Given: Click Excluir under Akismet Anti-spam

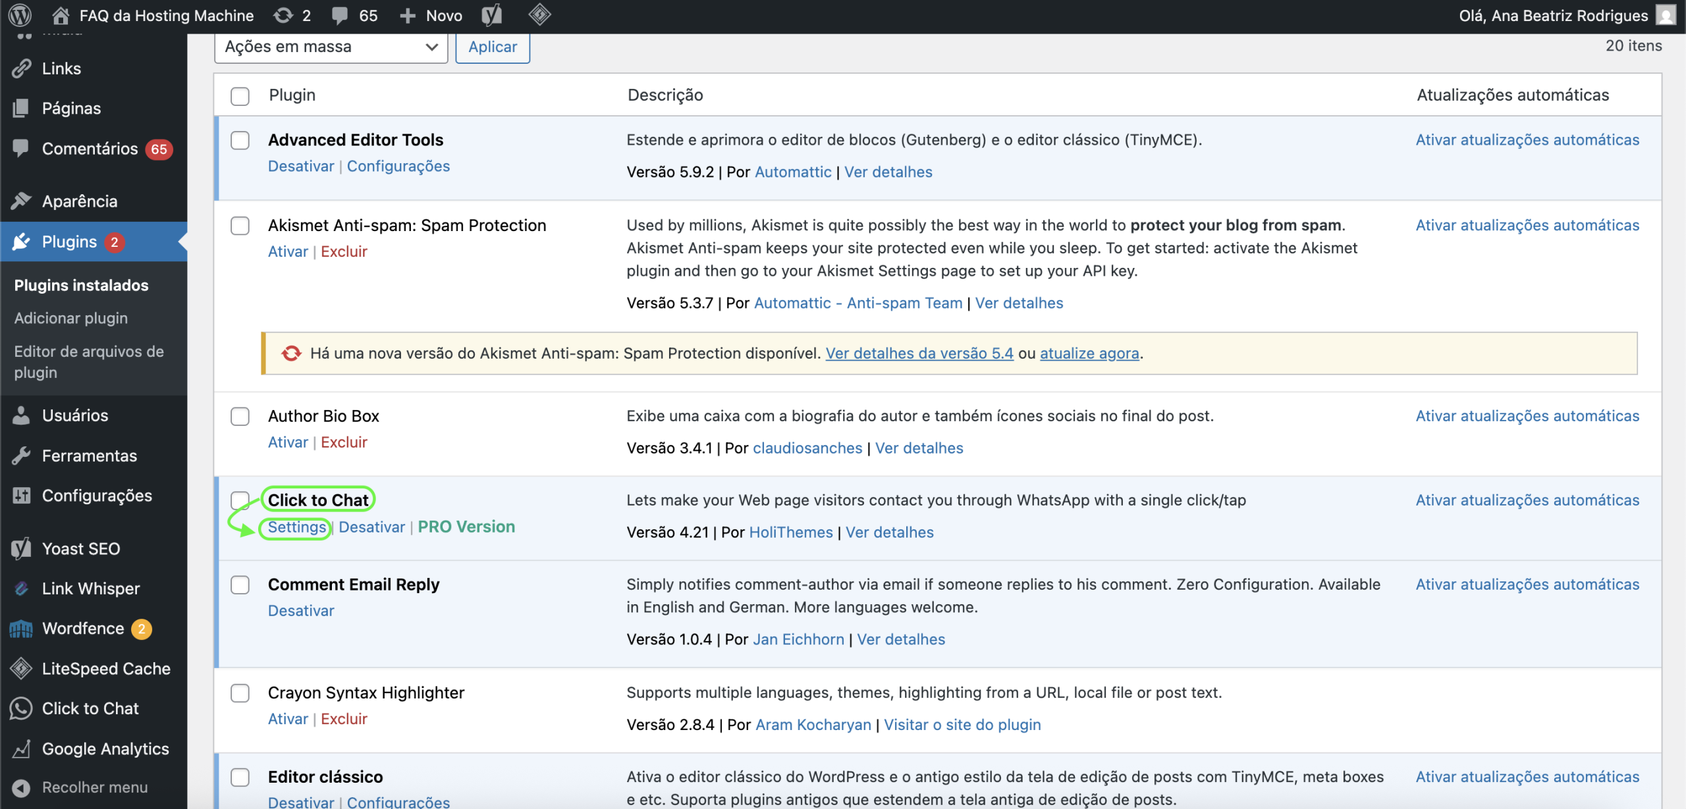Looking at the screenshot, I should point(344,252).
